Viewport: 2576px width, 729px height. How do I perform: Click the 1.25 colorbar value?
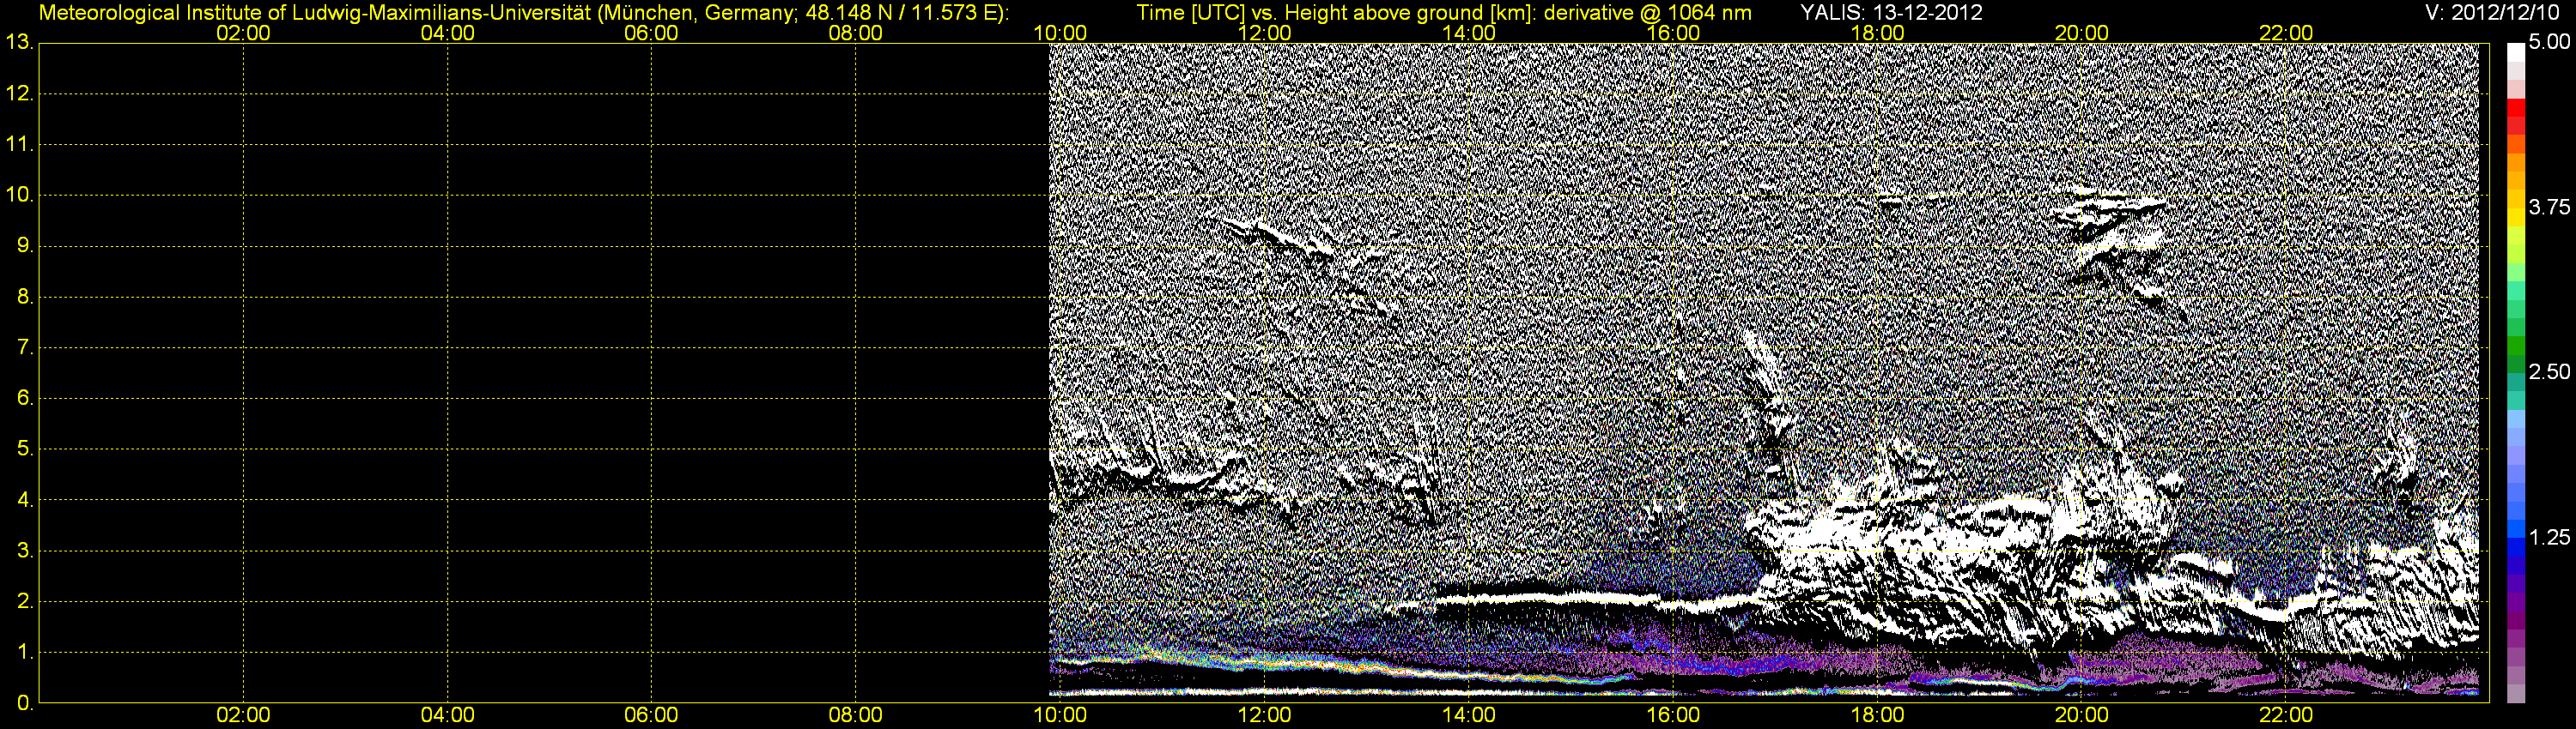[x=2549, y=537]
